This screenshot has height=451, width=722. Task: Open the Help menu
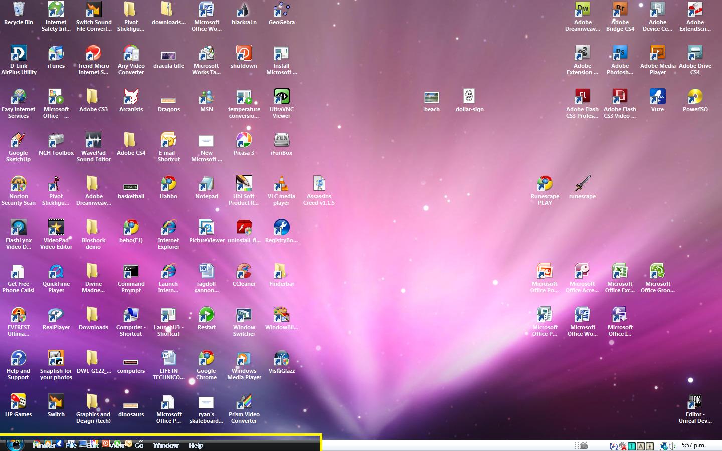pos(196,445)
